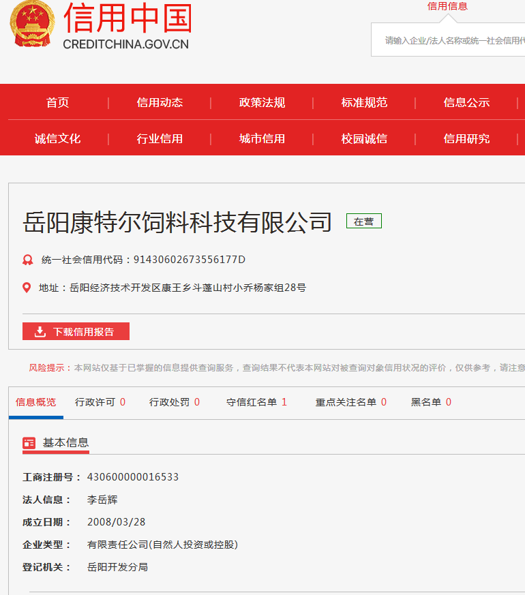Image resolution: width=525 pixels, height=595 pixels.
Task: Open the 城市信用 menu item
Action: [262, 138]
